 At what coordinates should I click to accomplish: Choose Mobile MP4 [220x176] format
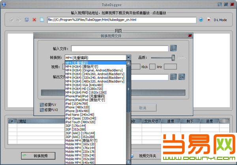96,152
